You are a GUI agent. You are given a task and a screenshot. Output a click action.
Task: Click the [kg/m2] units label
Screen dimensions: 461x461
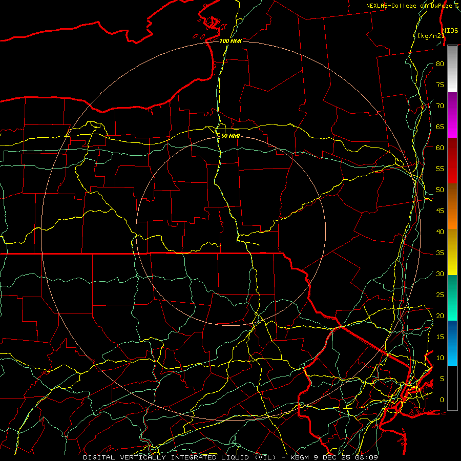(431, 36)
